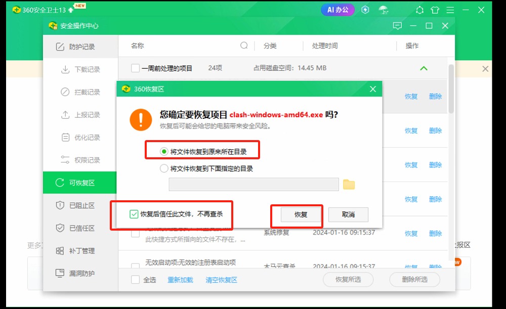The height and width of the screenshot is (309, 506).
Task: Check the 全选 checkbox at bottom
Action: point(135,280)
